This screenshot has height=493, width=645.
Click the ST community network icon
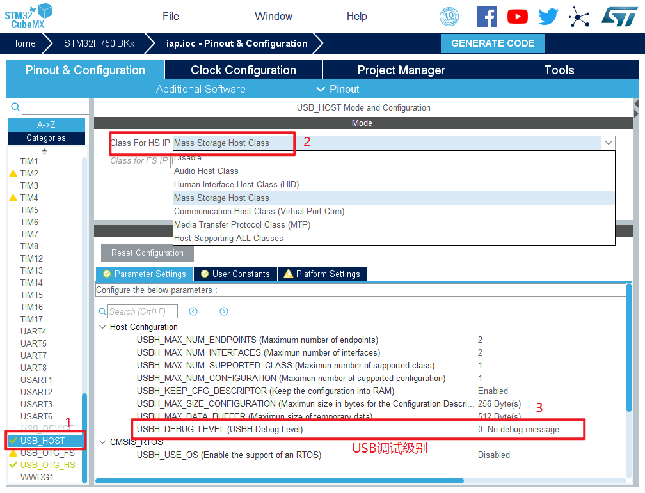tap(579, 17)
